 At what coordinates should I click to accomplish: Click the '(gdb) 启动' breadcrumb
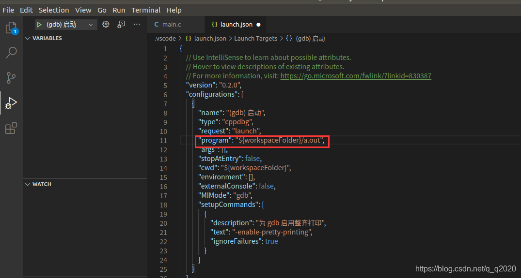pyautogui.click(x=310, y=38)
